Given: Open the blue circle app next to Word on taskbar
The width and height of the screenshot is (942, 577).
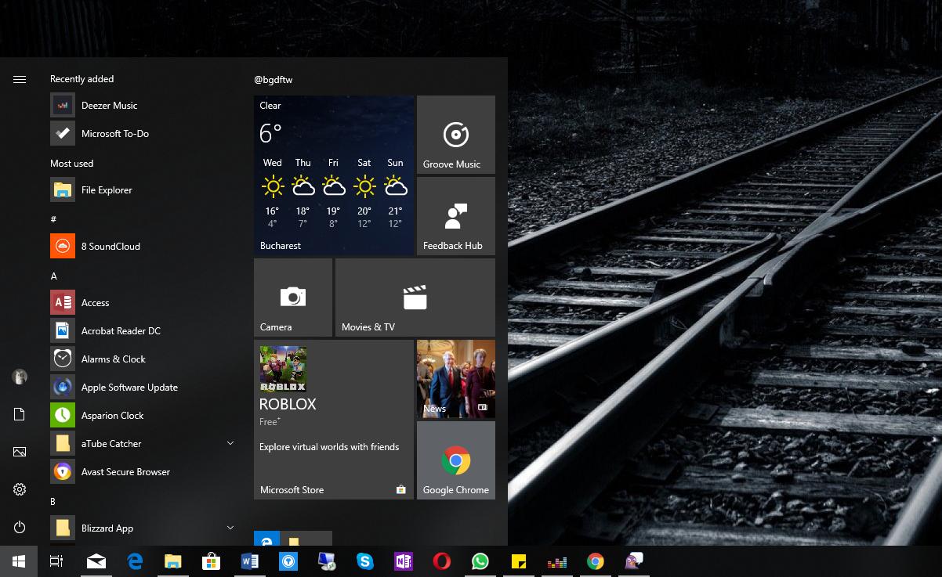Looking at the screenshot, I should point(288,561).
